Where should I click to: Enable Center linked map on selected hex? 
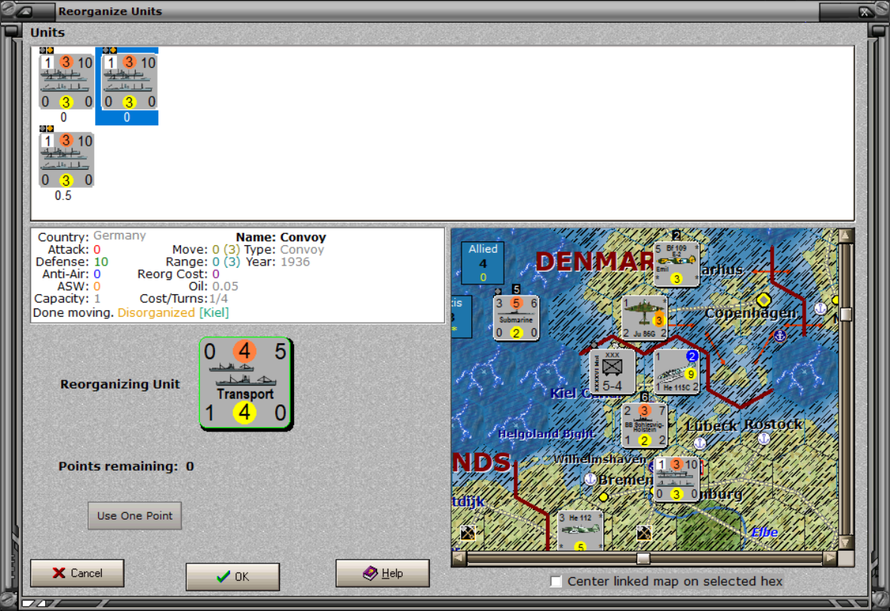[557, 582]
